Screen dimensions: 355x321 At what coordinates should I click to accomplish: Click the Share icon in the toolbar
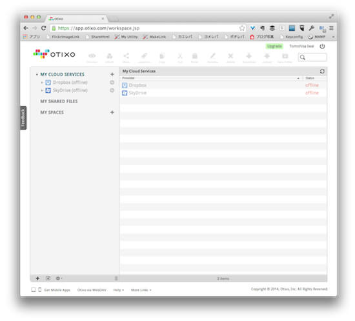click(126, 56)
